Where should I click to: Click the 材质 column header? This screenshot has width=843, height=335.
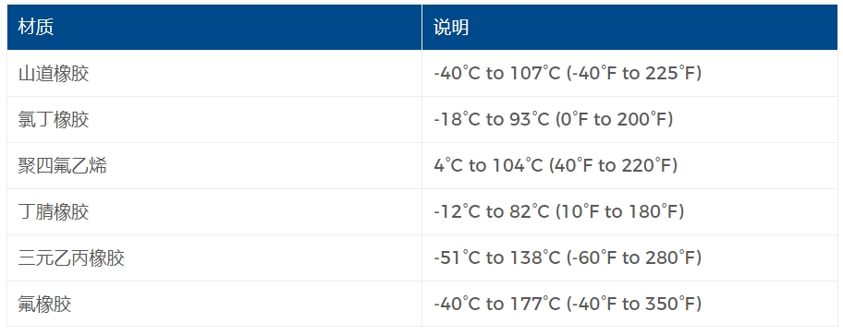(x=214, y=28)
